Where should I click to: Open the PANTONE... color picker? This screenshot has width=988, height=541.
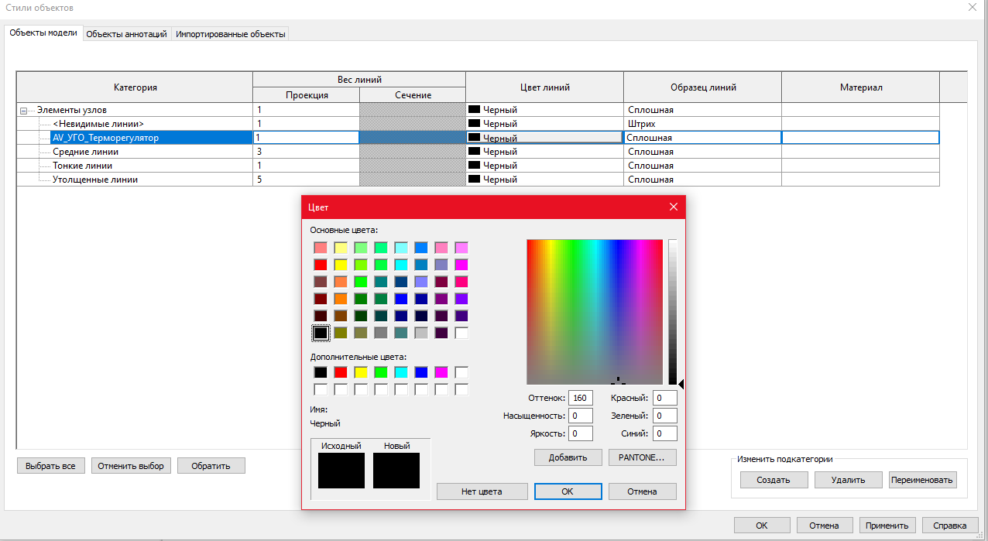[x=642, y=457]
